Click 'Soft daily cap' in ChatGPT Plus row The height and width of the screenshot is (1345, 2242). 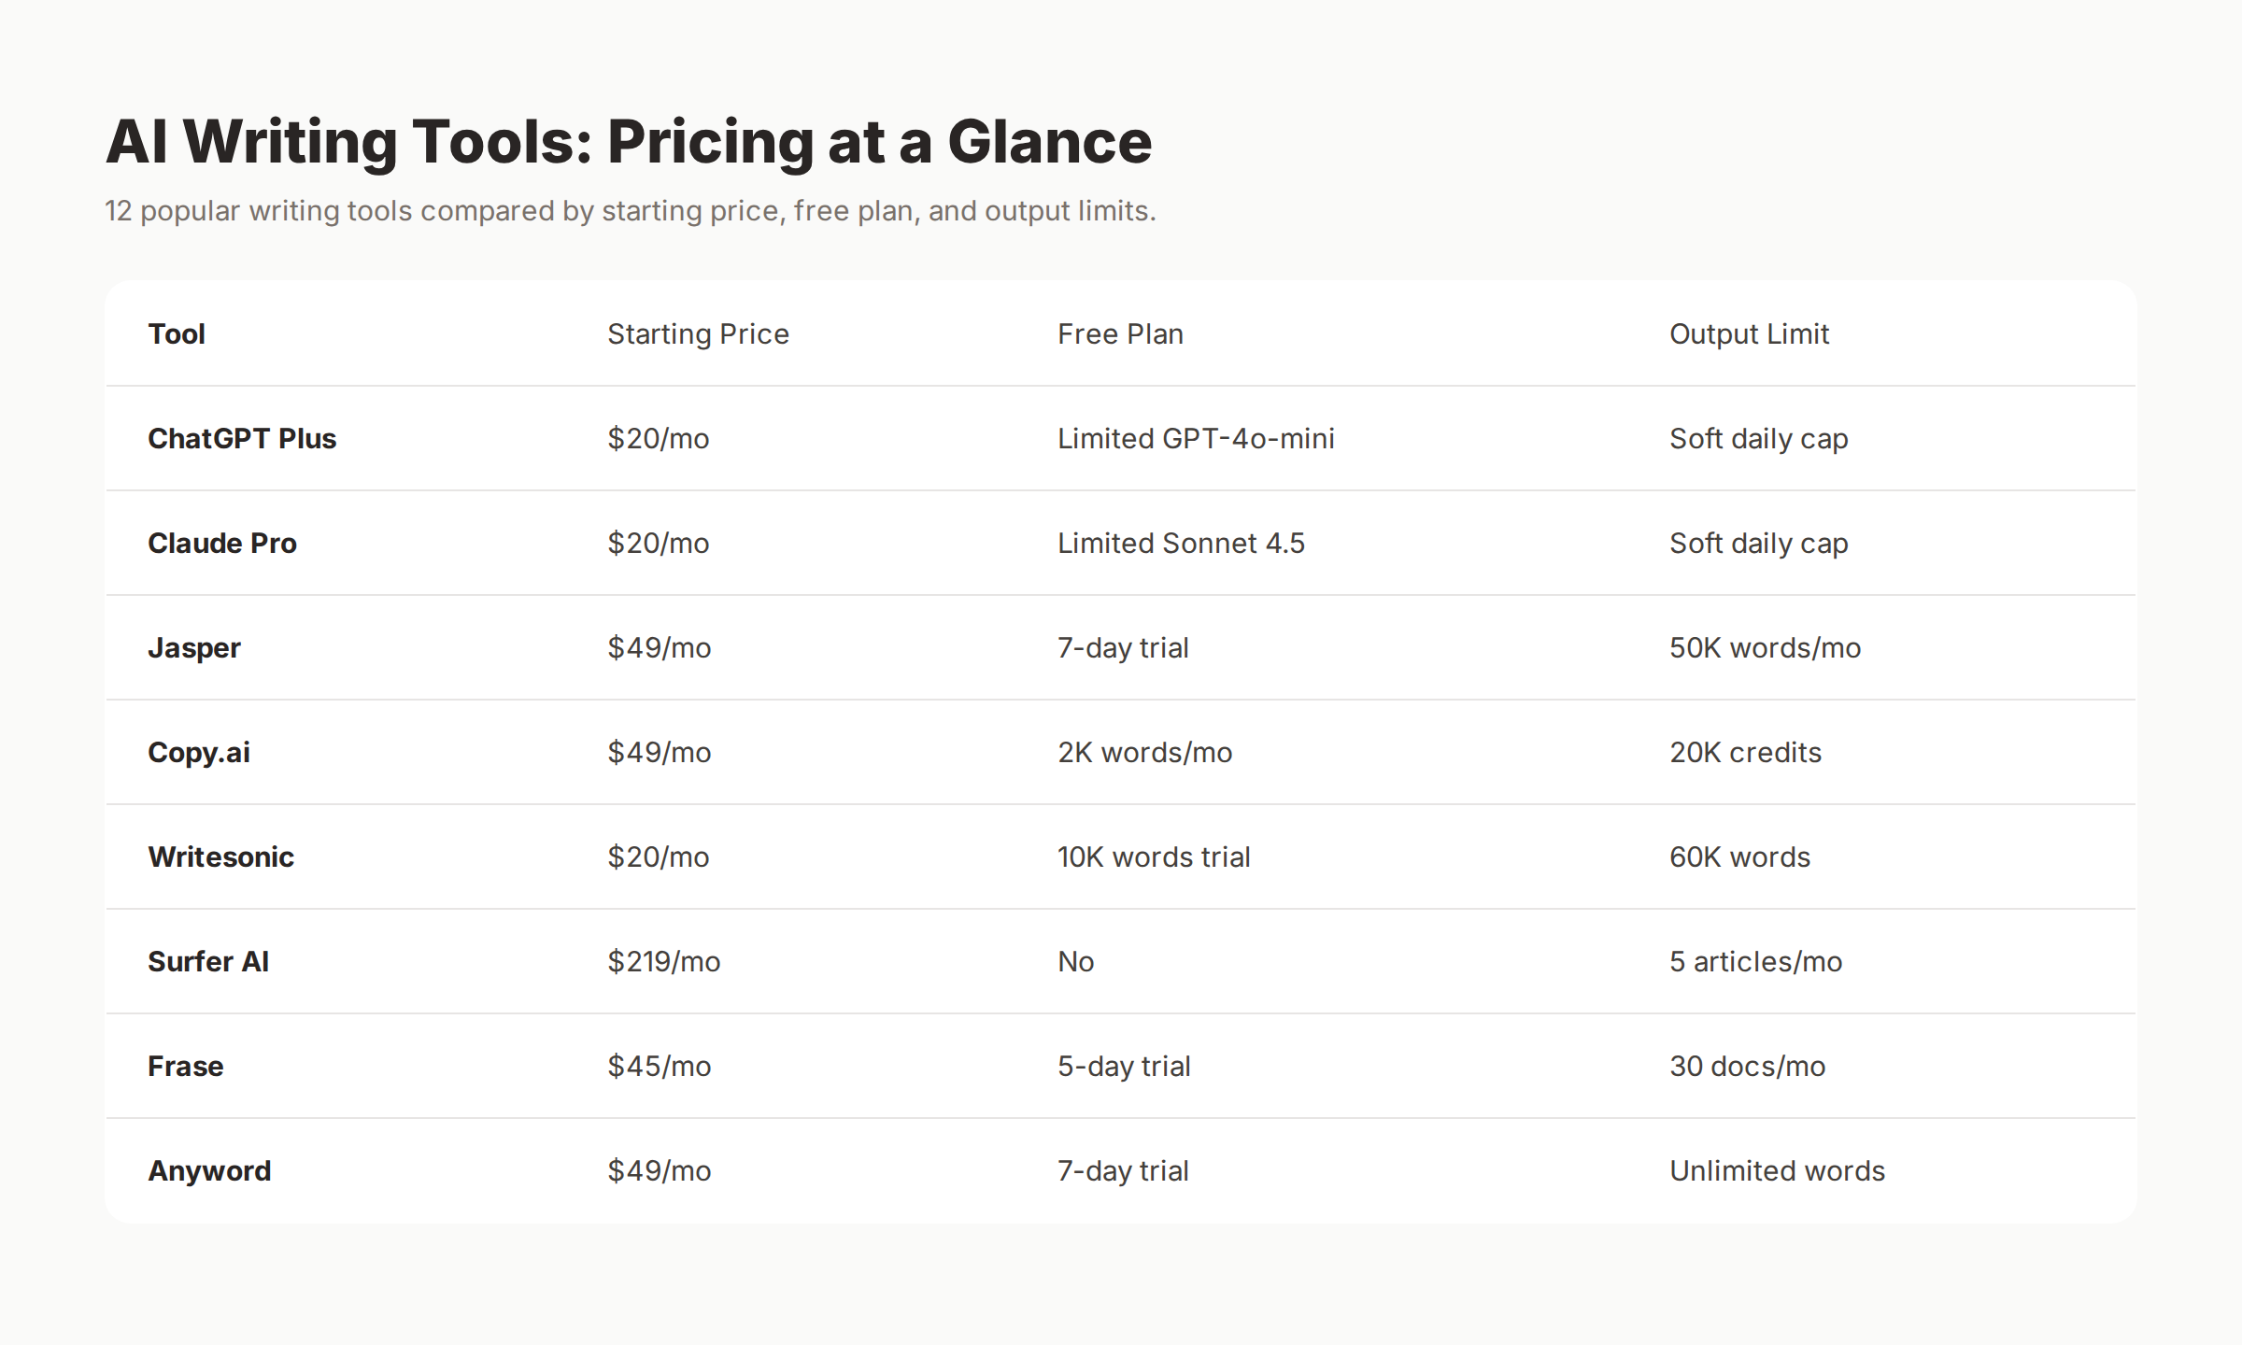pos(1758,438)
